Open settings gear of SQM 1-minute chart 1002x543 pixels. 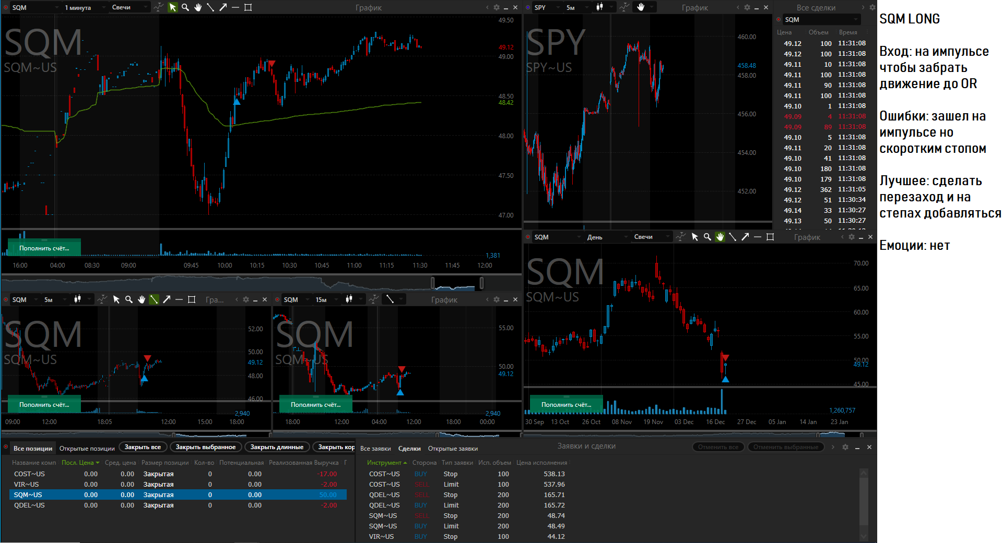click(x=497, y=7)
